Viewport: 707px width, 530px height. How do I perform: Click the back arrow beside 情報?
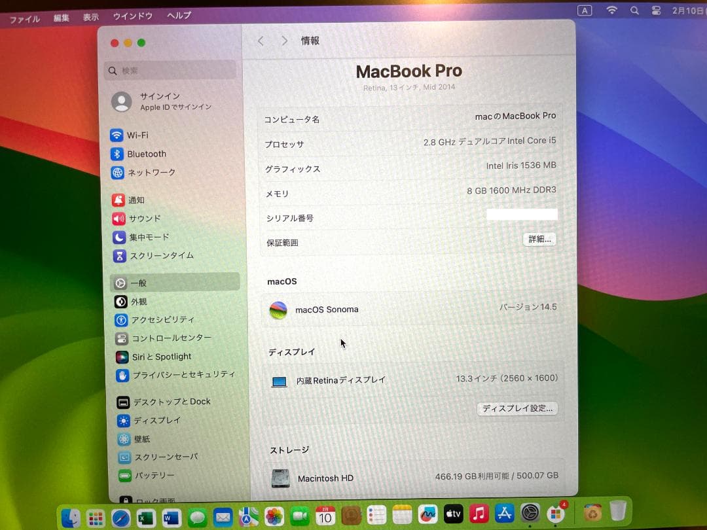pos(261,40)
